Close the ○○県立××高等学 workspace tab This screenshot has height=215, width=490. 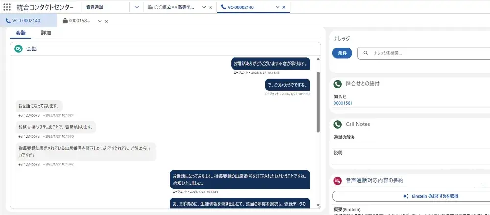click(210, 7)
